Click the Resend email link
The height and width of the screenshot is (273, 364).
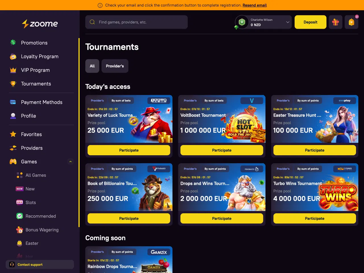tap(255, 5)
